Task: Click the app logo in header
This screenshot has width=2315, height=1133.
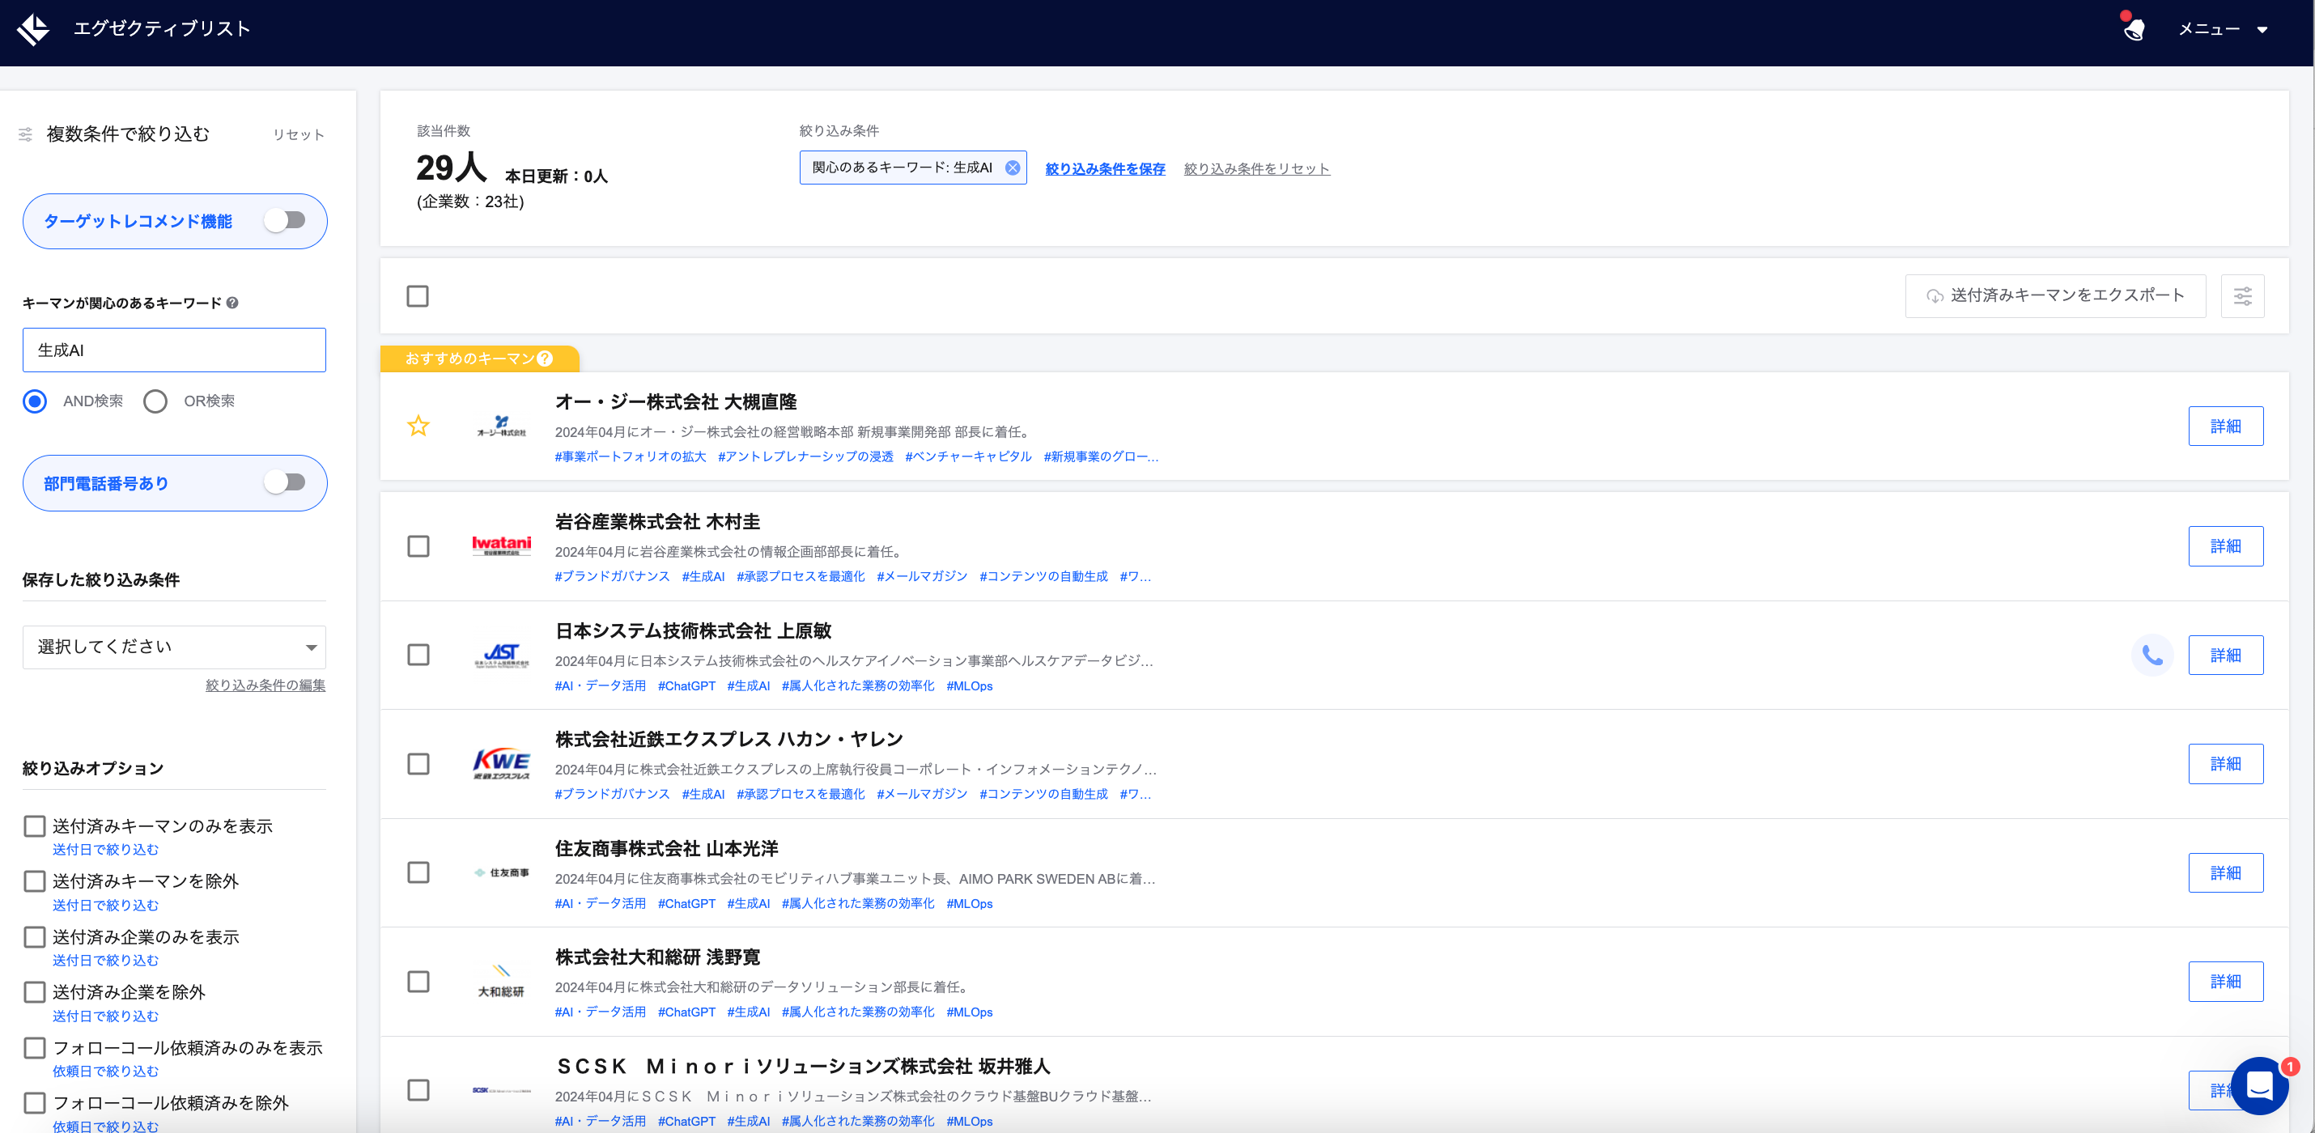Action: [33, 29]
